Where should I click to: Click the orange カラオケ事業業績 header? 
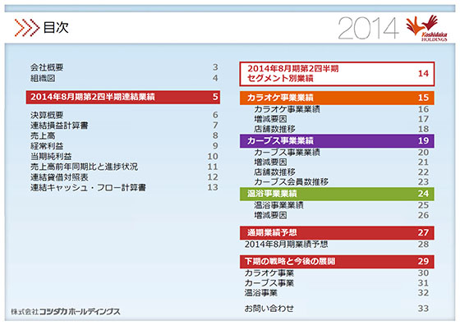coord(337,98)
